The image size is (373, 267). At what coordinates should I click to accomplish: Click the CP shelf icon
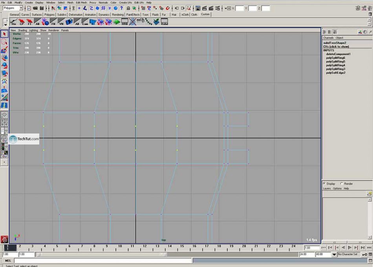[x=22, y=22]
